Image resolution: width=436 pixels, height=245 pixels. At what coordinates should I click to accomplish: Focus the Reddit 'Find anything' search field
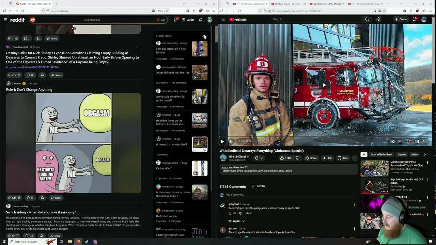click(92, 20)
